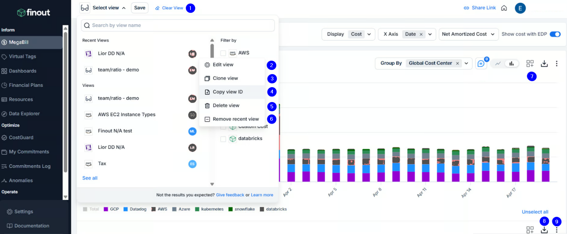Switch to line chart view
Image resolution: width=567 pixels, height=234 pixels.
click(498, 64)
